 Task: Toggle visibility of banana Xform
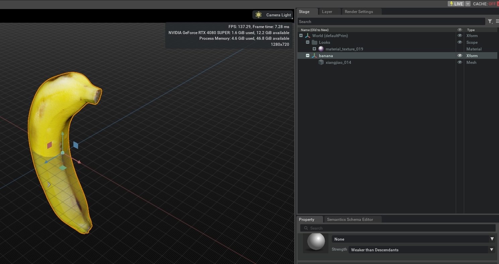click(x=459, y=56)
